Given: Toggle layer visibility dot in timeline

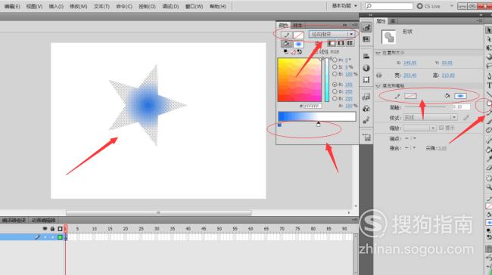Looking at the screenshot, I should [45, 237].
